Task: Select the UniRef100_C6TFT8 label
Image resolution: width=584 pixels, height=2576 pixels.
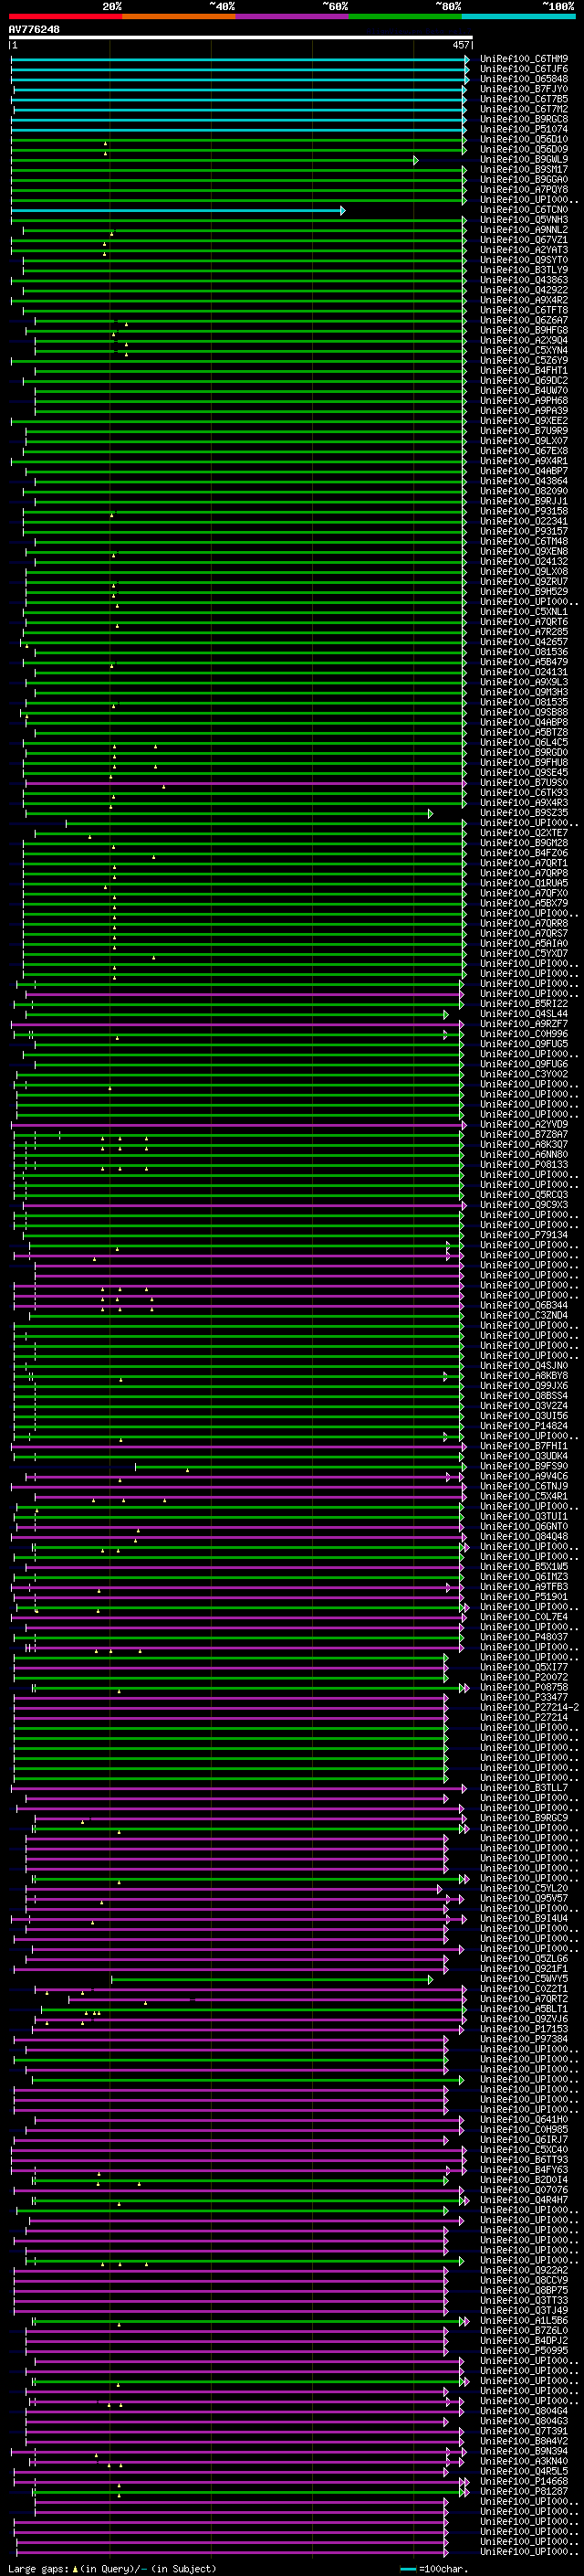Action: coord(524,310)
